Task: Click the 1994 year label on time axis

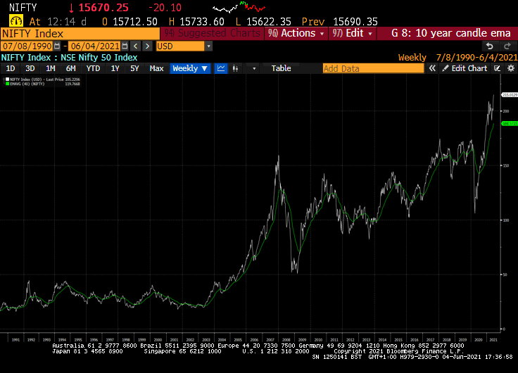Action: click(x=62, y=340)
